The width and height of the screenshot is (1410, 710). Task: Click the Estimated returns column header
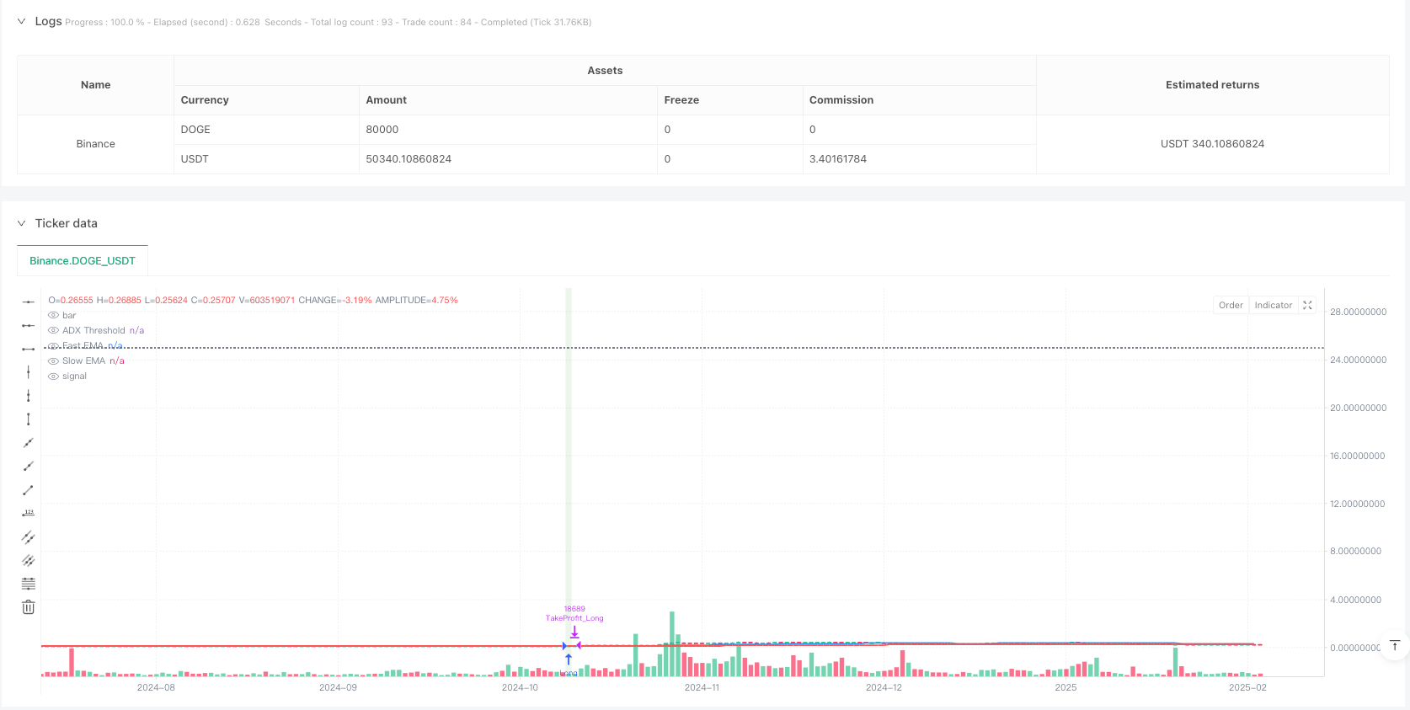coord(1212,85)
